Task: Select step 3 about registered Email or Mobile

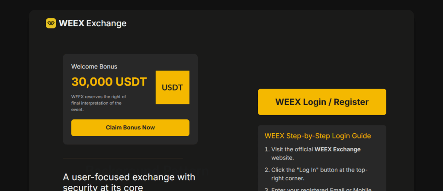Action: [x=321, y=189]
